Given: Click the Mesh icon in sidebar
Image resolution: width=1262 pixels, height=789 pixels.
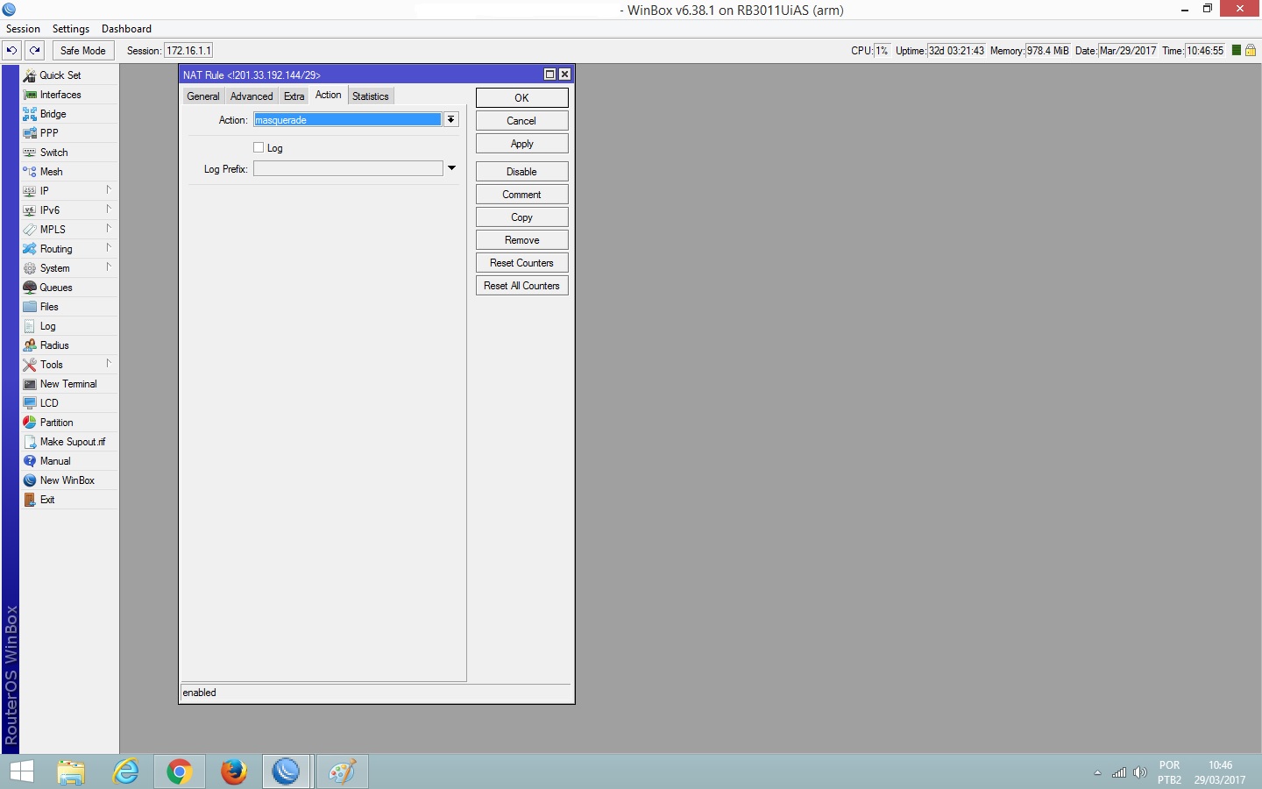Looking at the screenshot, I should tap(30, 172).
